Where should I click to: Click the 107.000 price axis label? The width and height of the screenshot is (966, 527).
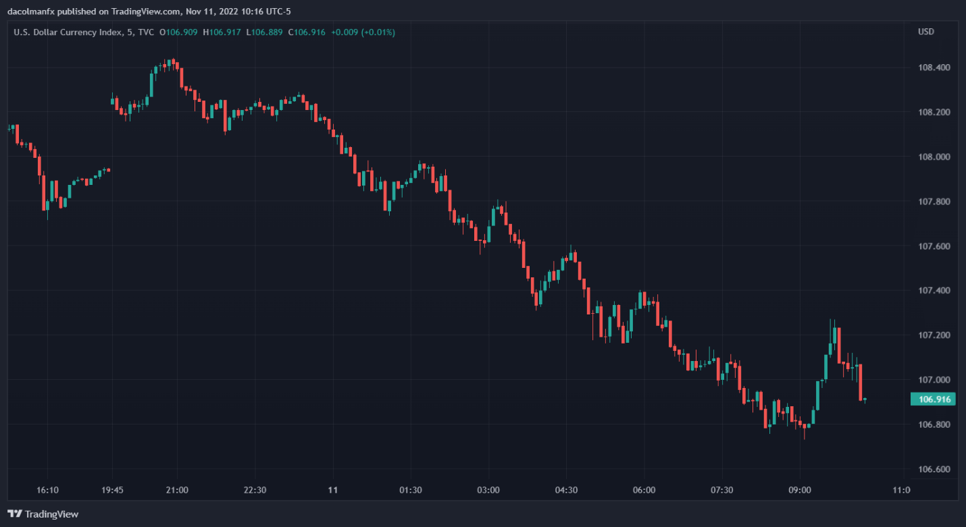tap(936, 380)
